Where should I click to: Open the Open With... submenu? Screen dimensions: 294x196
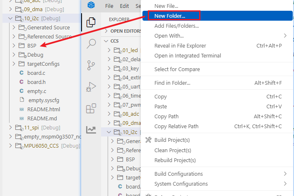pyautogui.click(x=169, y=36)
